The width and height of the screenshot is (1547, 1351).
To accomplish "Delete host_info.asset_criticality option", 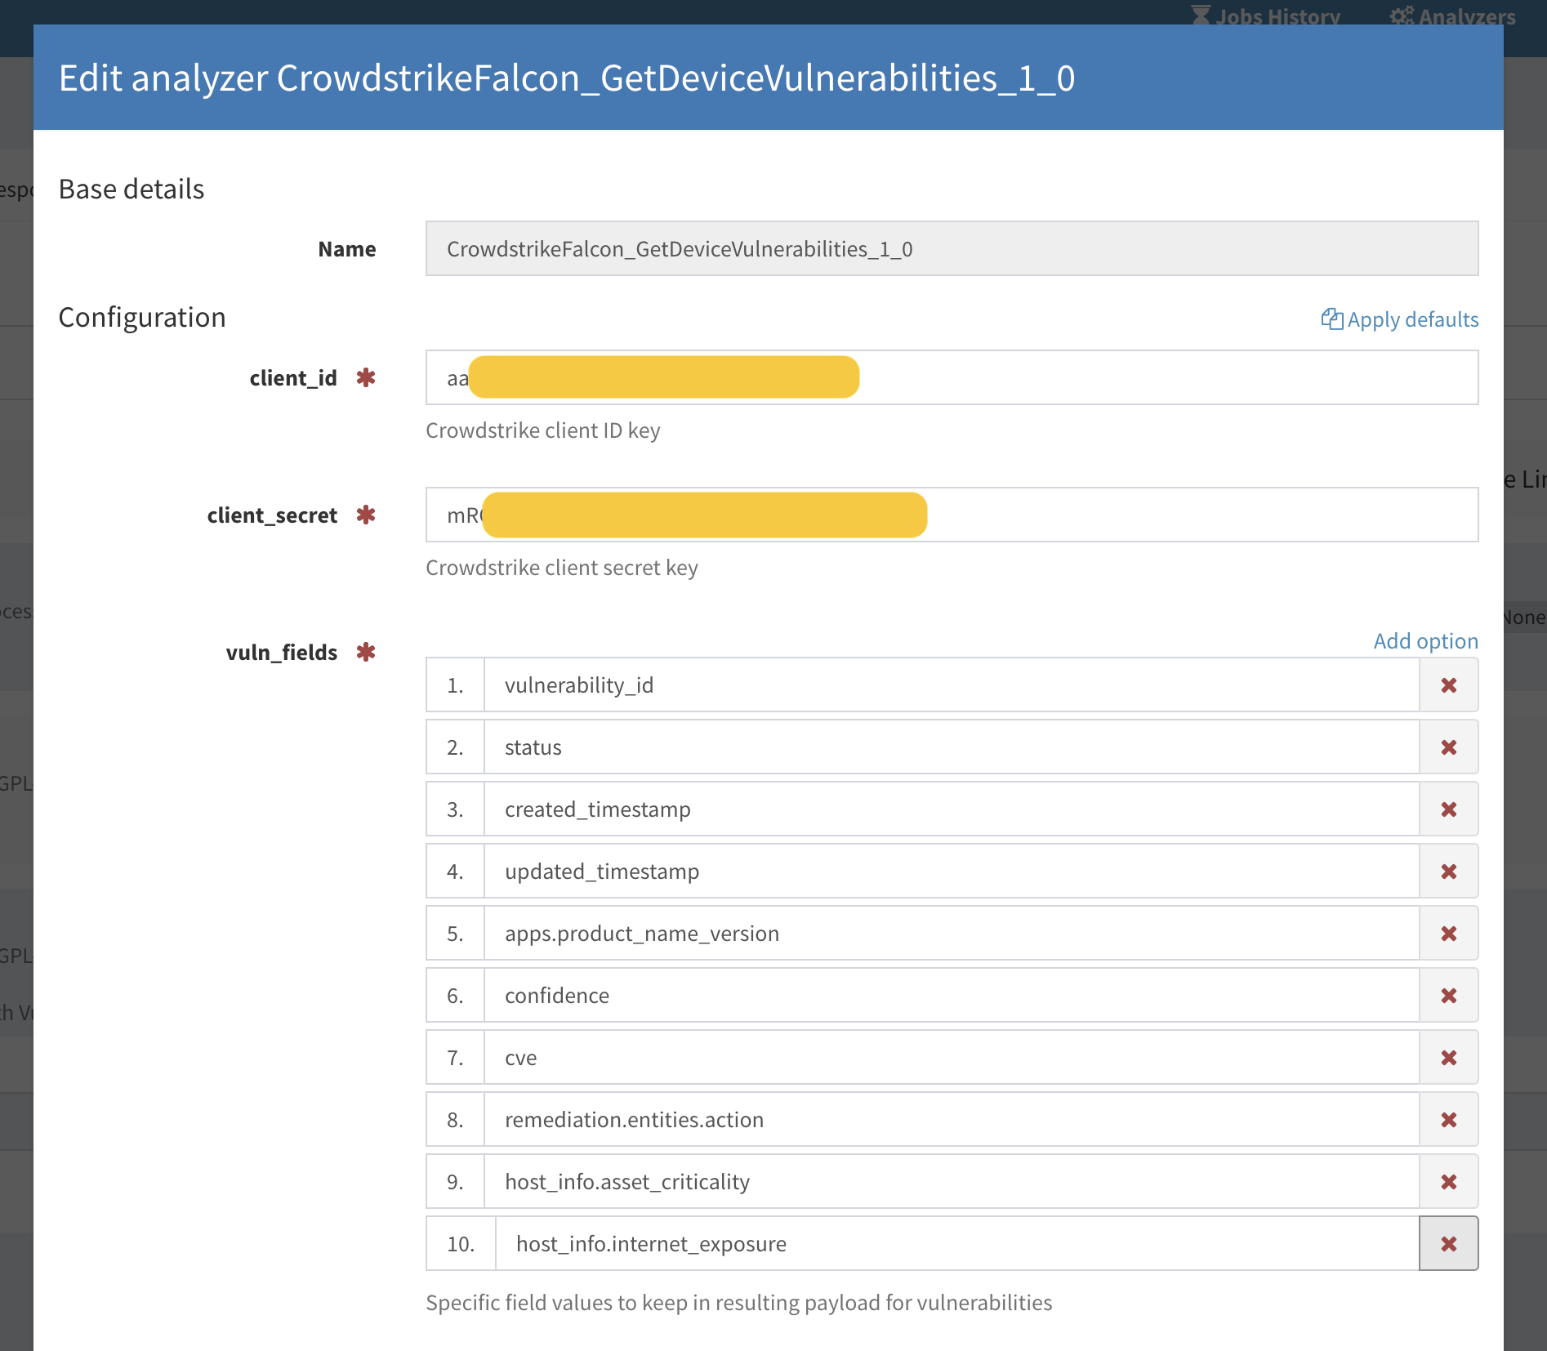I will (1448, 1181).
